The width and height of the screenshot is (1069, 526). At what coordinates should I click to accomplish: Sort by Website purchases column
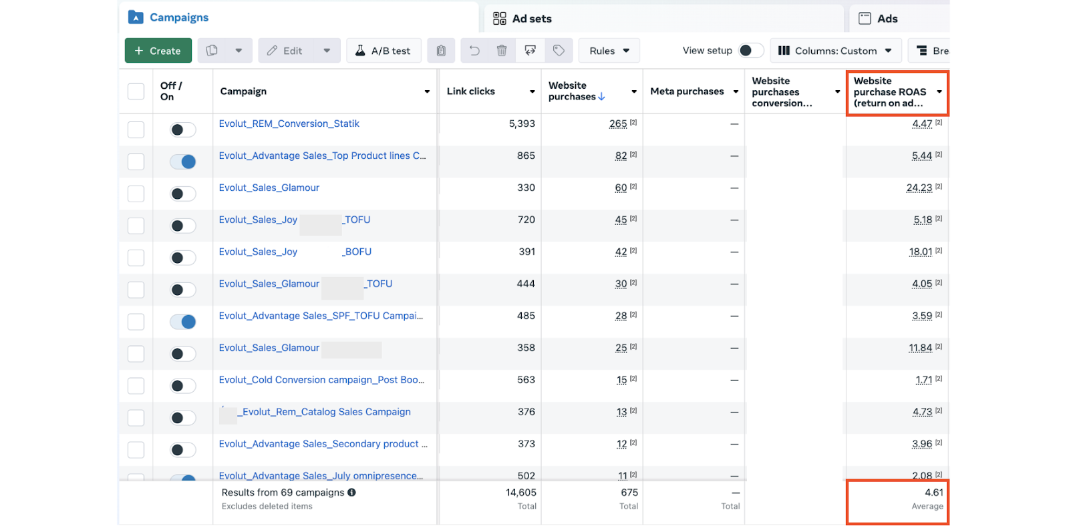577,91
